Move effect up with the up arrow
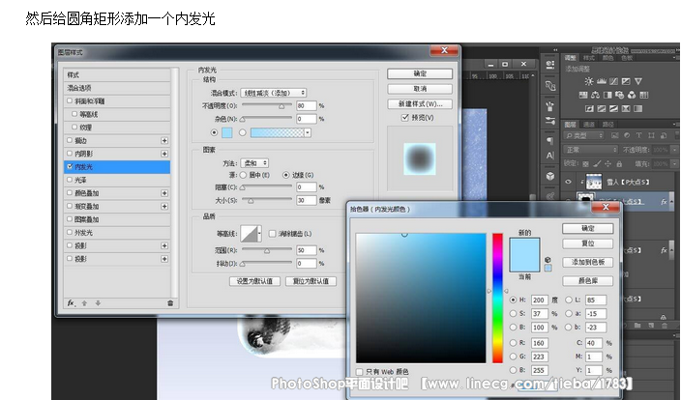This screenshot has height=400, width=681. click(85, 303)
